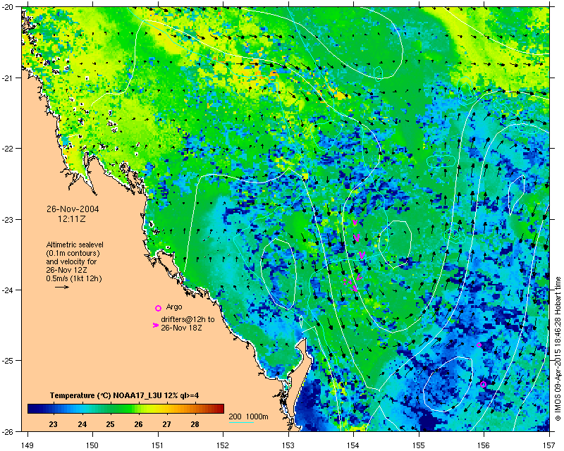Click colorbar label 24
The width and height of the screenshot is (564, 451).
point(82,424)
